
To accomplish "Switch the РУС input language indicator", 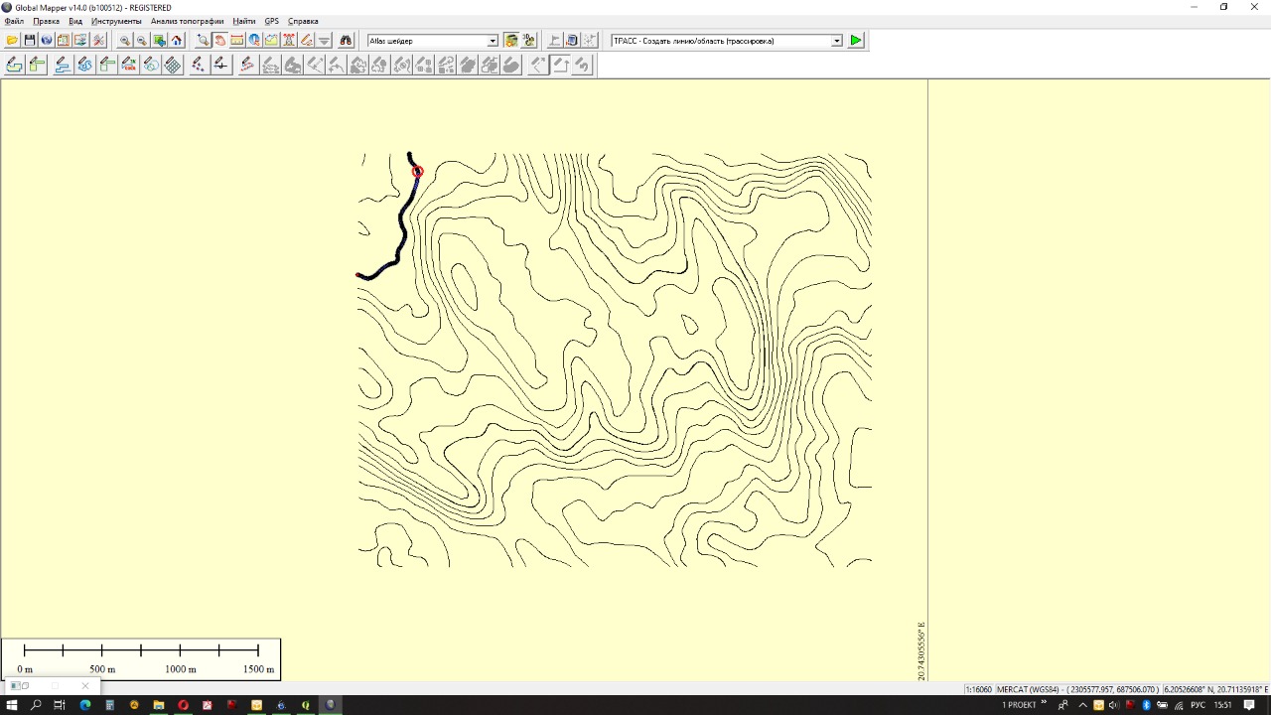I will (x=1198, y=705).
